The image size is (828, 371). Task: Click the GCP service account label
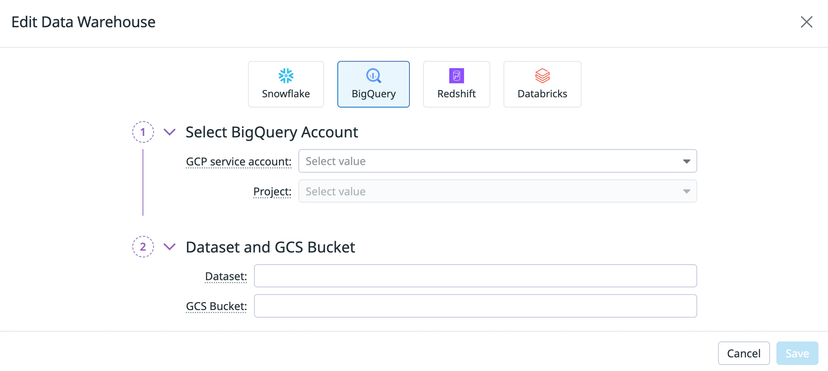(x=238, y=162)
